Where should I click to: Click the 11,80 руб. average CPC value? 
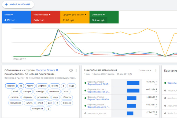tap(68, 20)
